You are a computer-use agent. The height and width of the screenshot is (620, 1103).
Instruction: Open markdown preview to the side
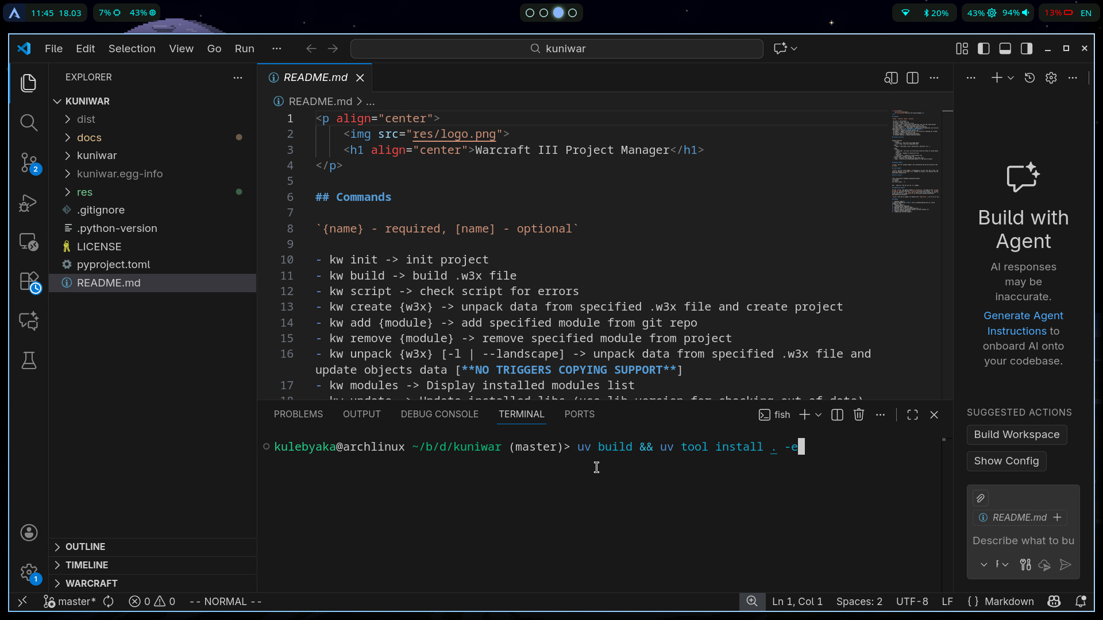(x=890, y=77)
